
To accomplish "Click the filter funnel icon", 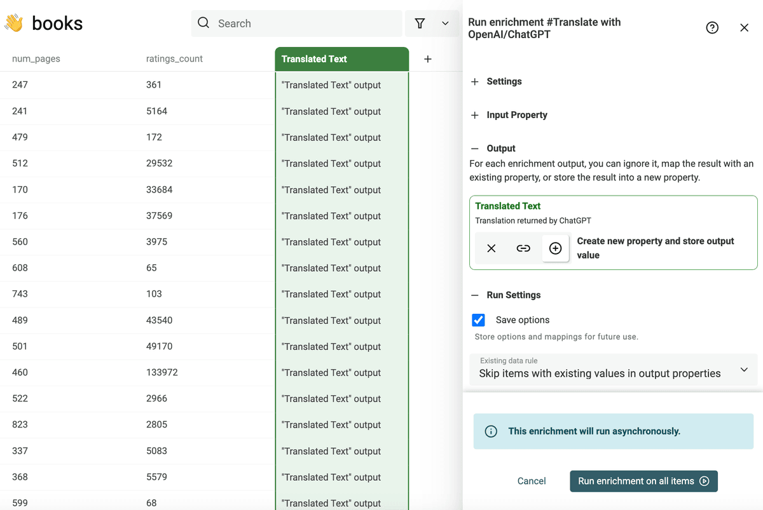I will (420, 23).
